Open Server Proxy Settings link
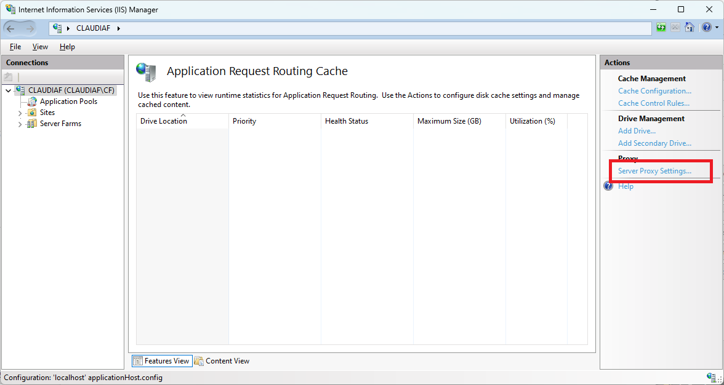This screenshot has width=724, height=385. pyautogui.click(x=654, y=171)
